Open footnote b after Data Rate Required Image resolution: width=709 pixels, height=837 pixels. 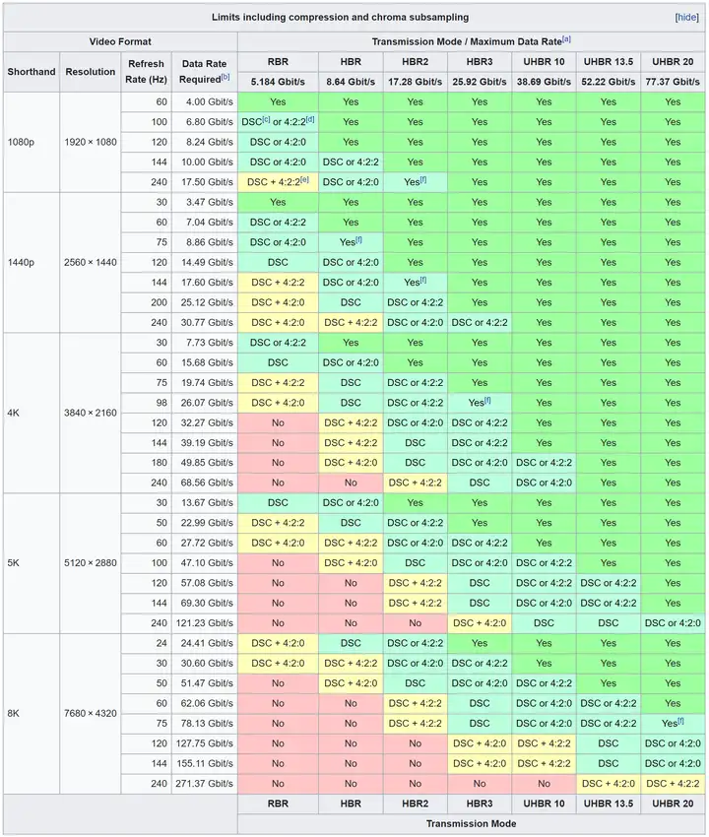226,77
